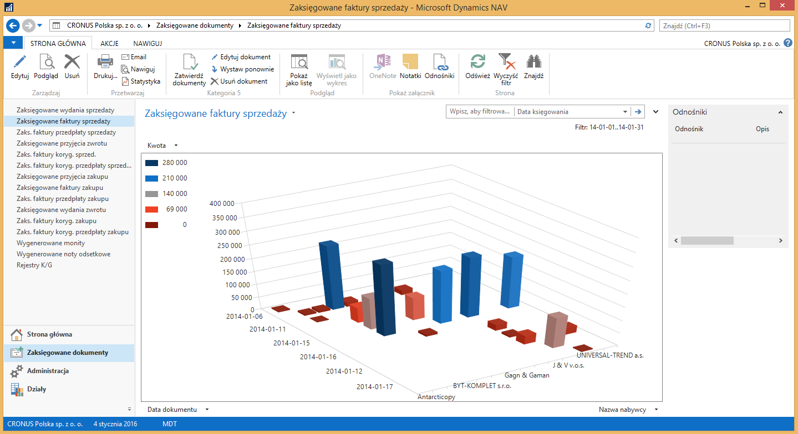Open the Podgląd preview icon
Viewport: 798px width, 434px height.
tap(46, 62)
